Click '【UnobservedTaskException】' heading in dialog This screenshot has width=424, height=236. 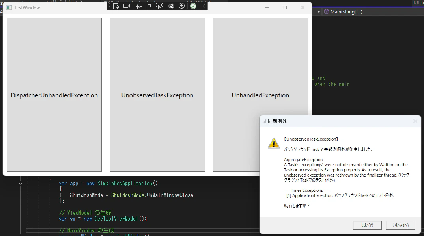(311, 139)
